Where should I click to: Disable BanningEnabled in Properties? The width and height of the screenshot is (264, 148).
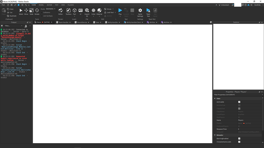click(239, 139)
